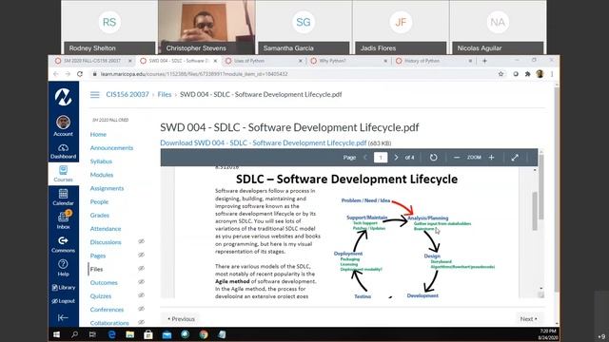This screenshot has height=342, width=609.
Task: Toggle the course navigation hamburger menu
Action: point(95,95)
